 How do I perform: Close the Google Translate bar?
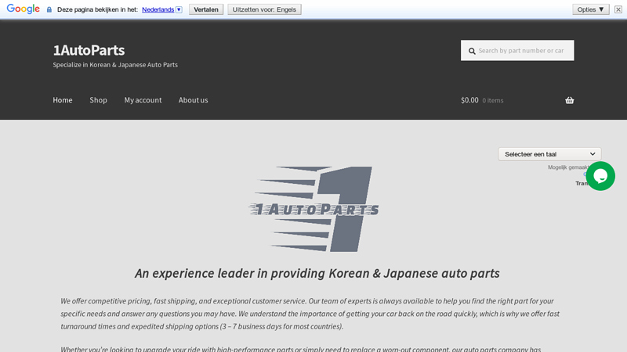pos(618,9)
